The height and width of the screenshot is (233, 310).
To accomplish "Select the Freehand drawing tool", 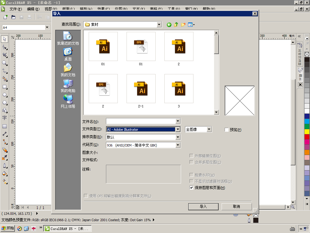I will pyautogui.click(x=5, y=71).
